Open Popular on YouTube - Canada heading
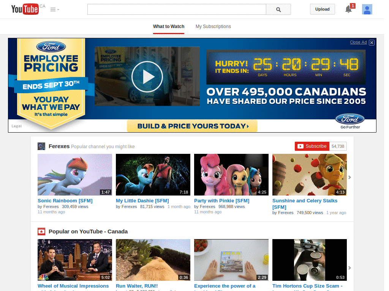Screen dimensions: 389x291 click(88, 232)
